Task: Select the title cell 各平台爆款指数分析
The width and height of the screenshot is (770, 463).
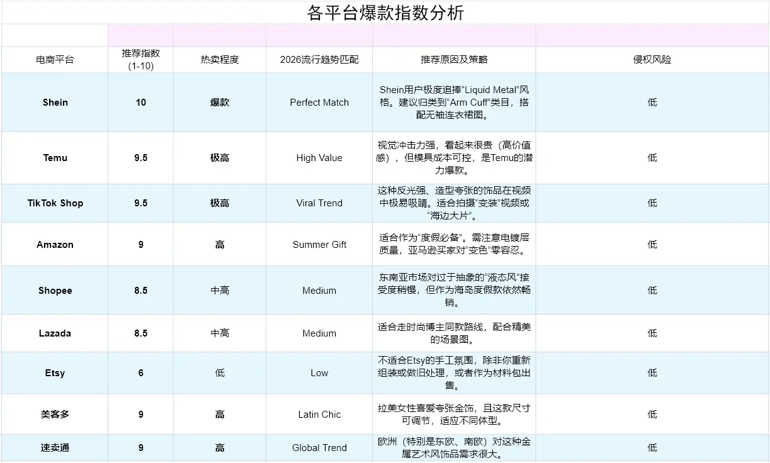Action: [x=385, y=12]
